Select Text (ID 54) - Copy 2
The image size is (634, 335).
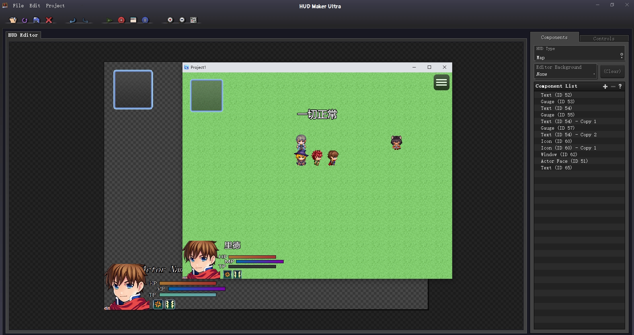pos(579,135)
